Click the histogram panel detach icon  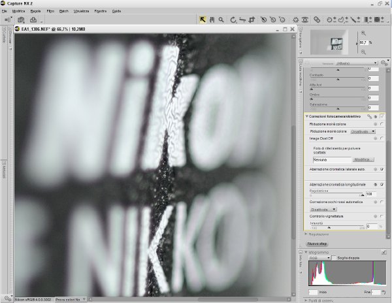click(384, 253)
